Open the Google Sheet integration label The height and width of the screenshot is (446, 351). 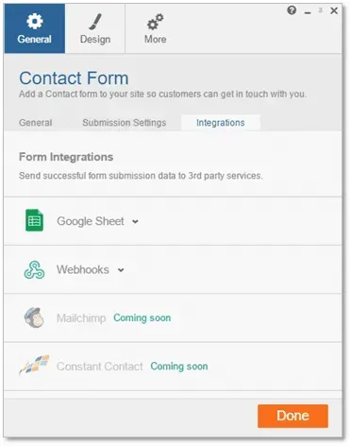91,221
